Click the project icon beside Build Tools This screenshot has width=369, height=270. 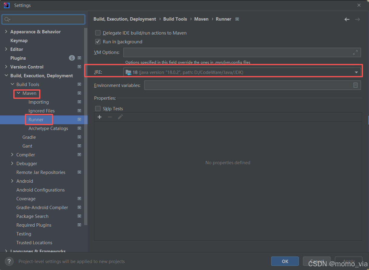[x=80, y=84]
